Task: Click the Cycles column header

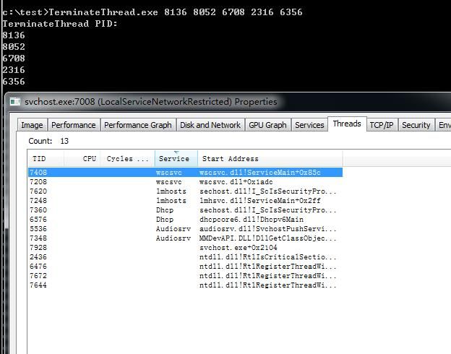Action: pos(127,159)
